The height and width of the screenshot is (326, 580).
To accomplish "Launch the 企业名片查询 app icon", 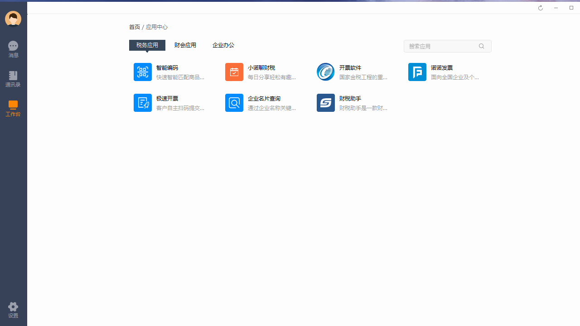I will pyautogui.click(x=234, y=102).
